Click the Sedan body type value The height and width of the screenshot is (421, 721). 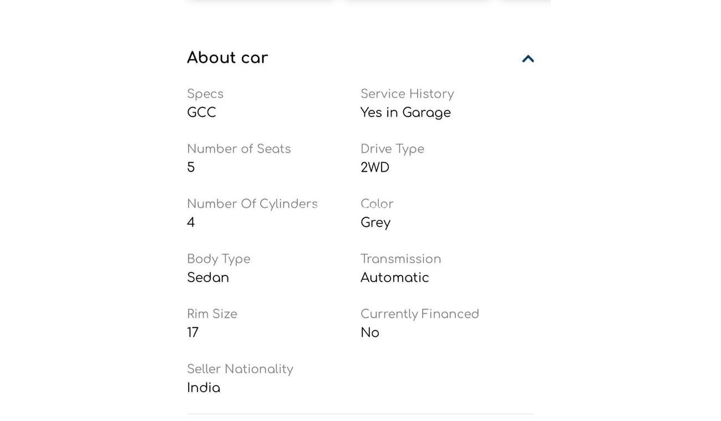[208, 278]
